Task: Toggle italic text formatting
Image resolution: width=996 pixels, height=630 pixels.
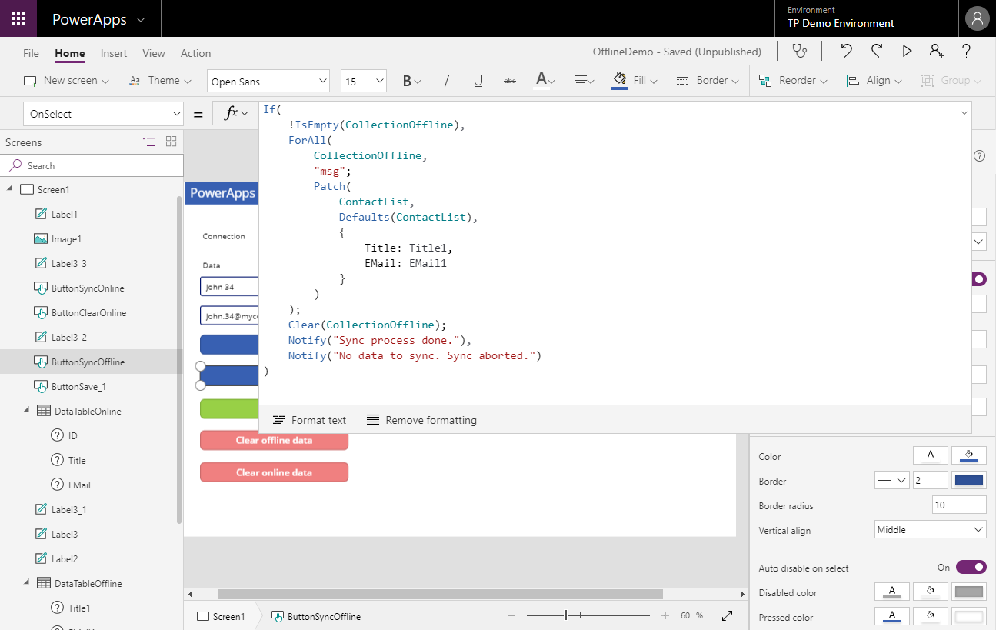Action: [x=446, y=81]
